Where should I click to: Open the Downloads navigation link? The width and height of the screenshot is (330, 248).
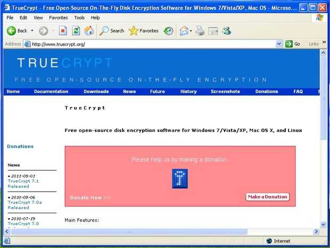(x=96, y=92)
